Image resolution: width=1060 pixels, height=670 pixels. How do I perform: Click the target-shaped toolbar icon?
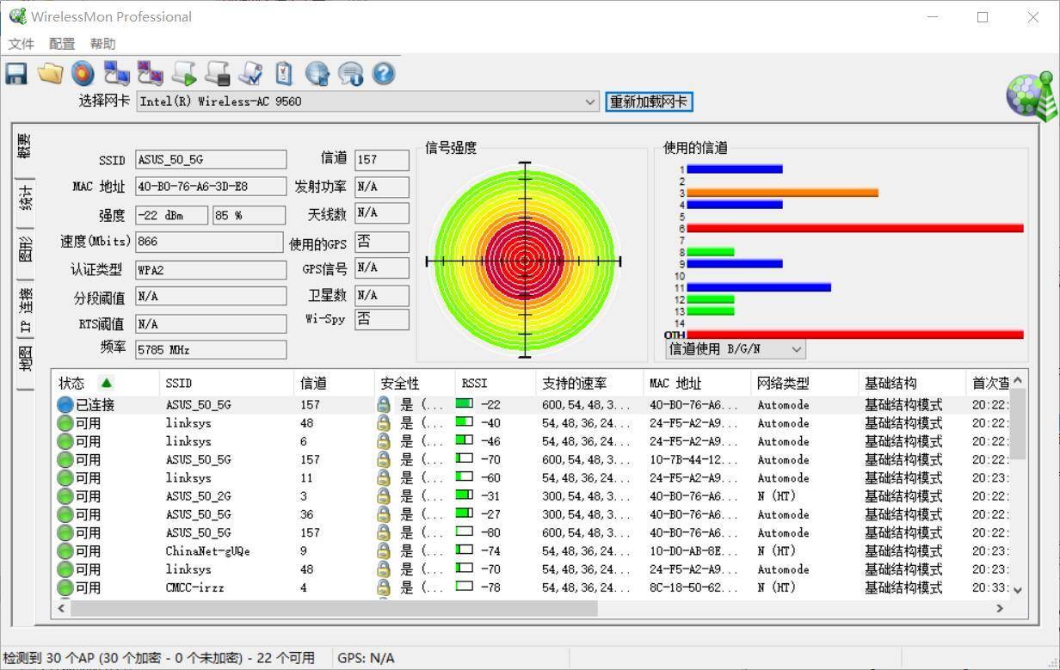83,73
